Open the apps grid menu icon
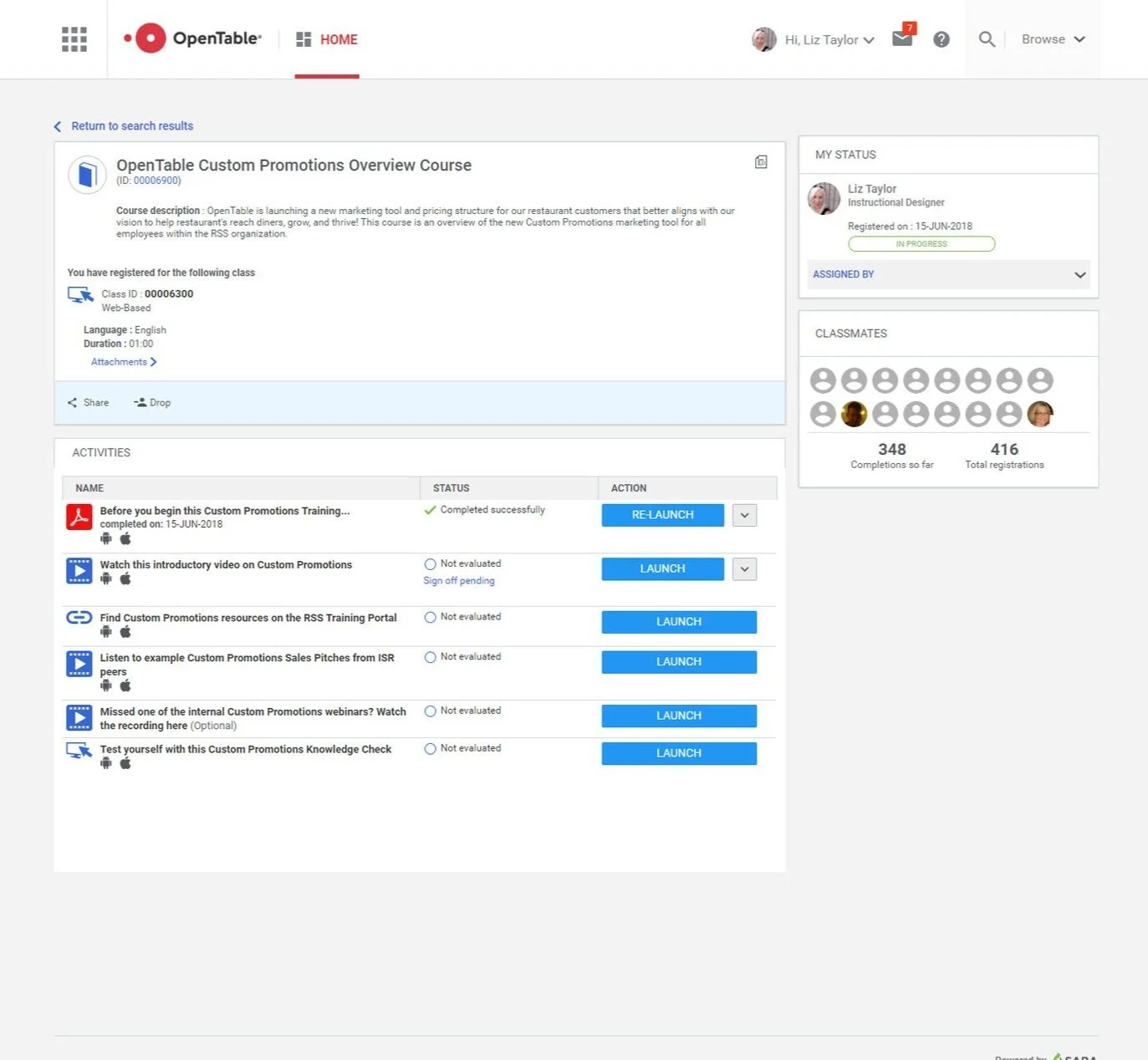Image resolution: width=1148 pixels, height=1060 pixels. point(74,39)
